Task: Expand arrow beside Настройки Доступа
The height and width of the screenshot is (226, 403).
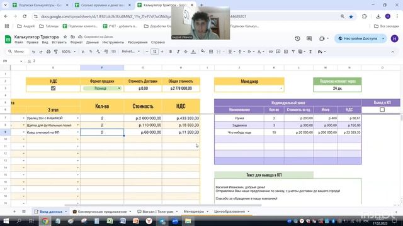Action: pos(383,38)
